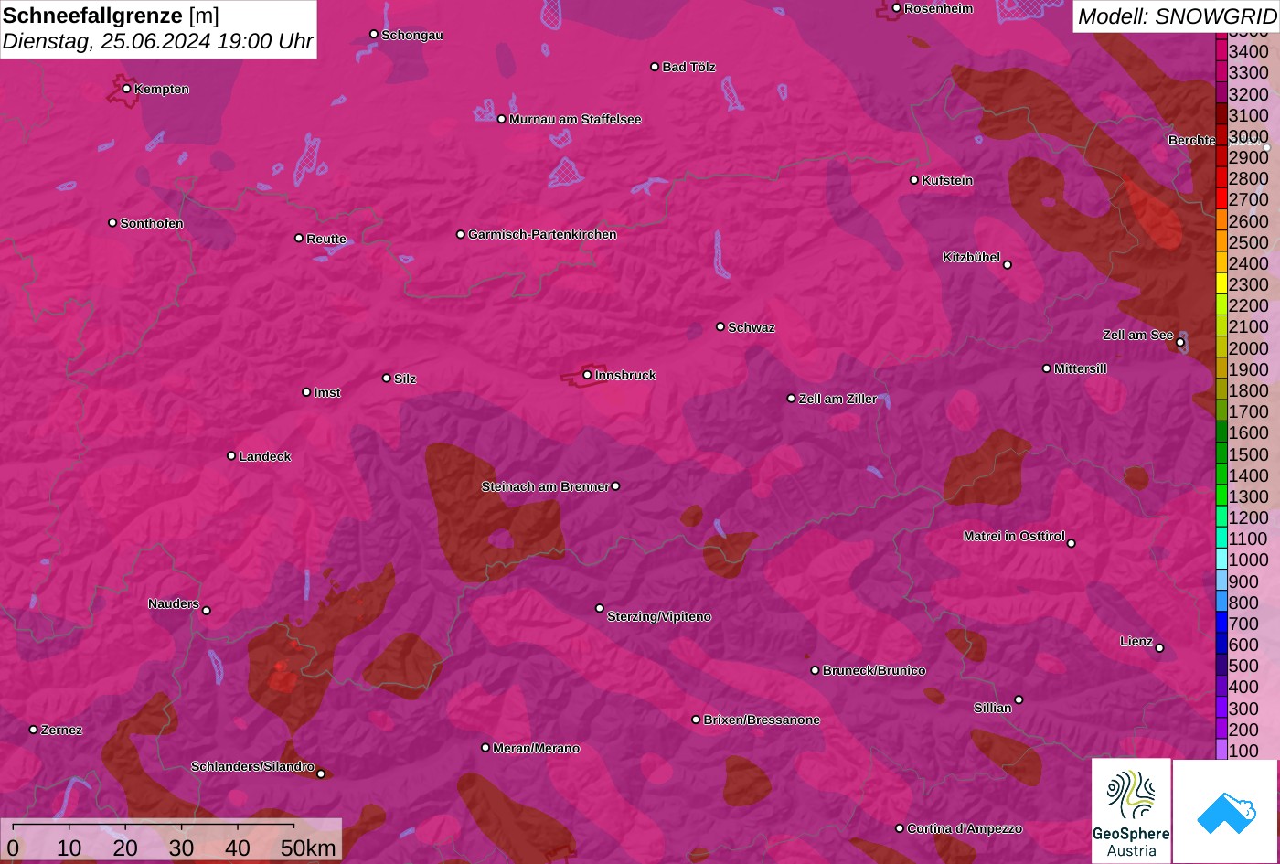Click the Bruneck/Brunico marker dot
Image resolution: width=1280 pixels, height=864 pixels.
[x=815, y=670]
